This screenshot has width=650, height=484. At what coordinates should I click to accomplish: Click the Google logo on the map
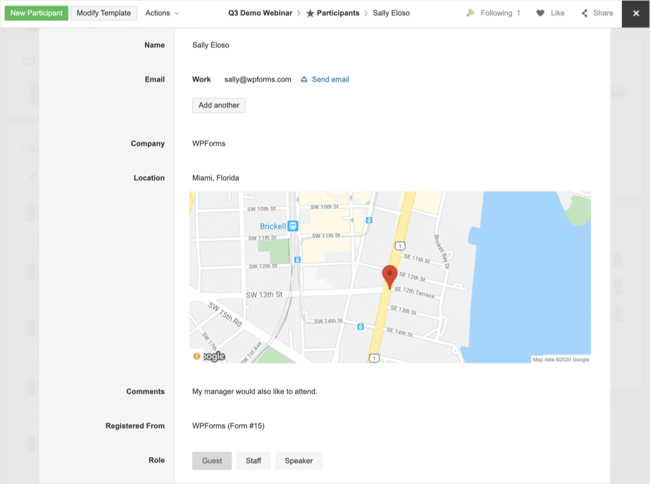(214, 356)
